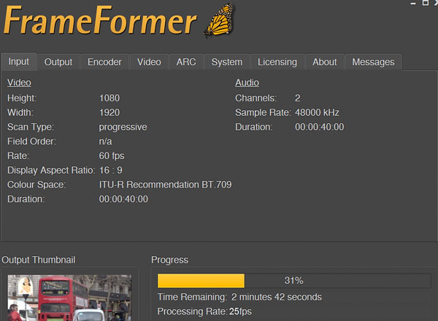
Task: Click the output thumbnail preview image
Action: pos(69,299)
